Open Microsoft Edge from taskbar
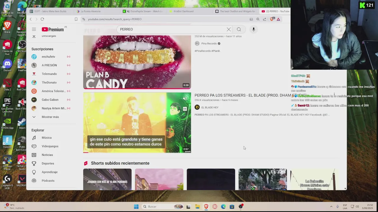 [223, 207]
